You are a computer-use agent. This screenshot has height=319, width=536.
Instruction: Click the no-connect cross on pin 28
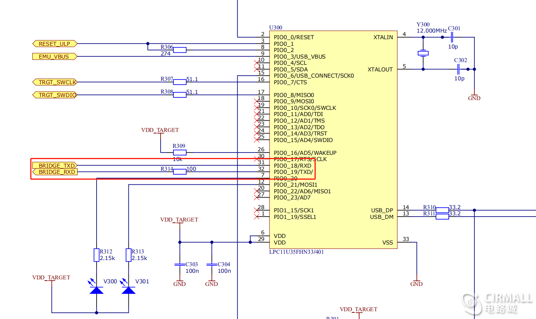click(x=256, y=210)
